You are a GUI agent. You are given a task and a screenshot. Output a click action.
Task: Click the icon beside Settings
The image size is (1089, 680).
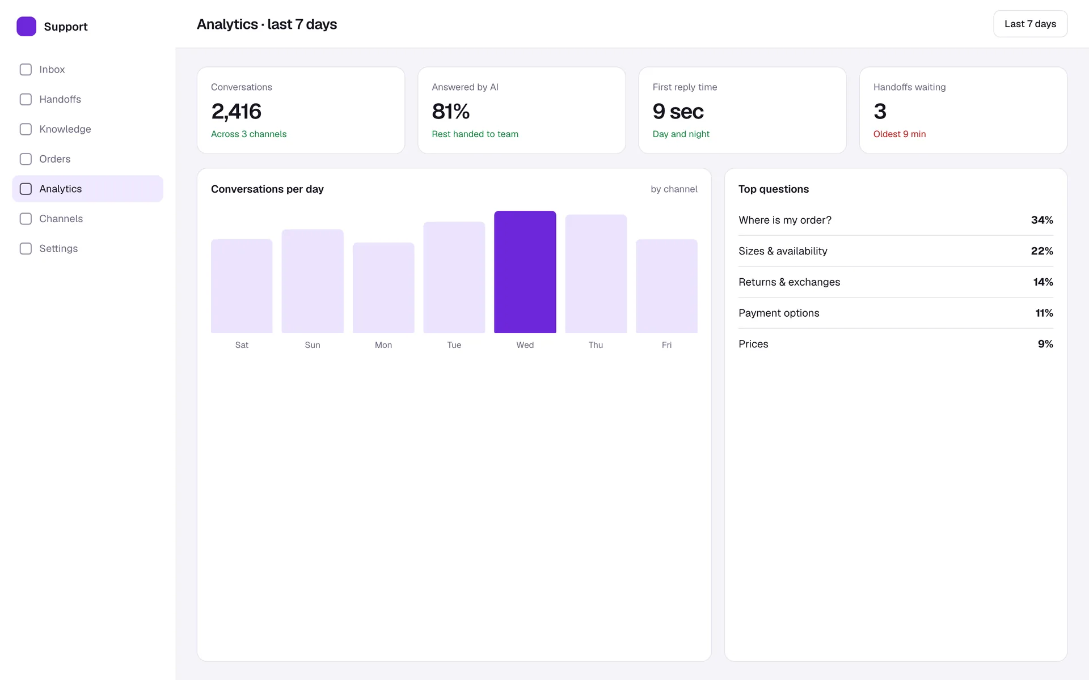pos(26,248)
